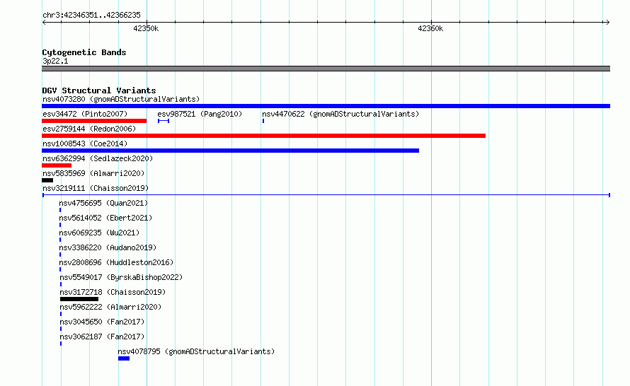This screenshot has height=386, width=630.
Task: Click the blue bar for nsv4073280
Action: click(x=326, y=106)
